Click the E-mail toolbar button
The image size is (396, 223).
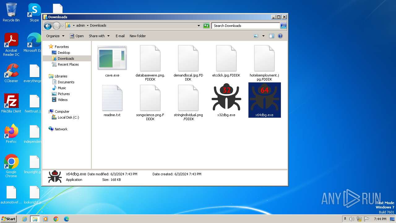[120, 36]
